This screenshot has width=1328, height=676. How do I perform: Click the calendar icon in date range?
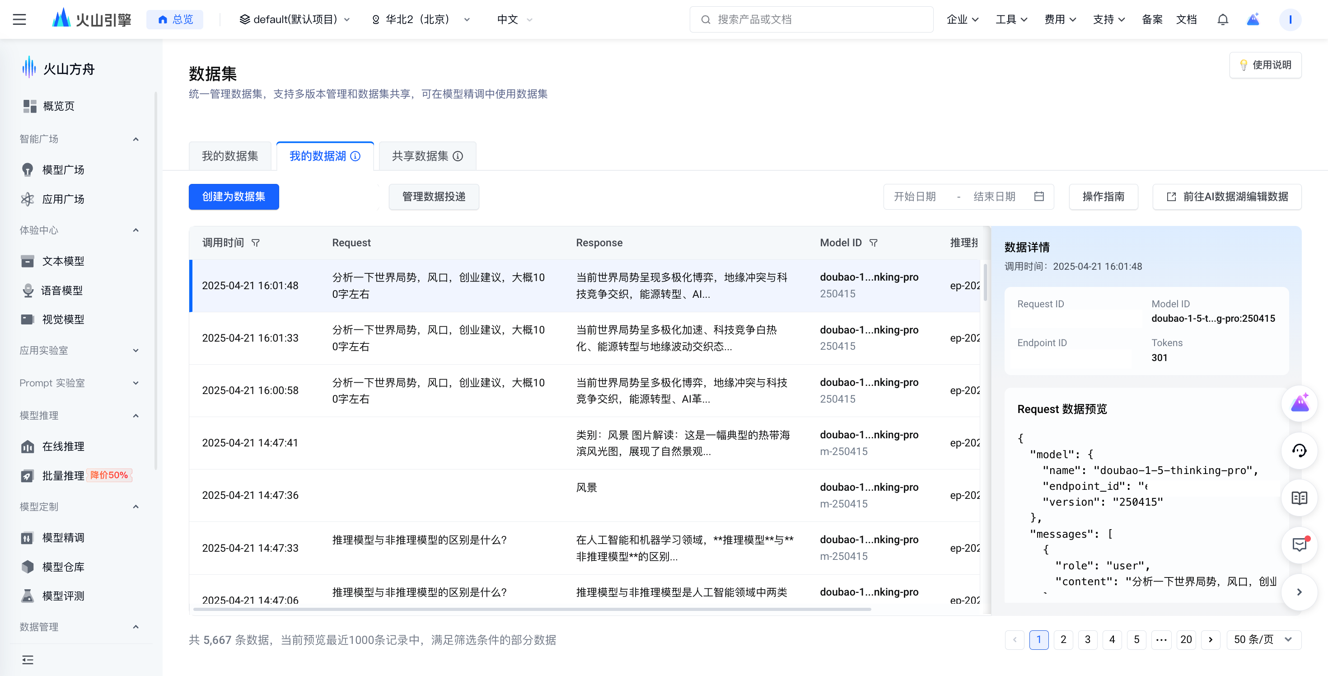1039,197
